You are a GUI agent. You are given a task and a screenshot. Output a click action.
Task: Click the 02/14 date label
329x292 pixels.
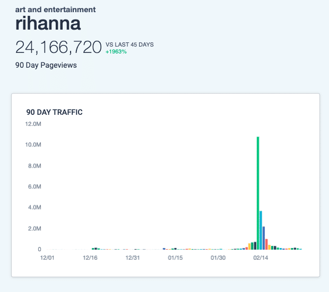pos(261,258)
